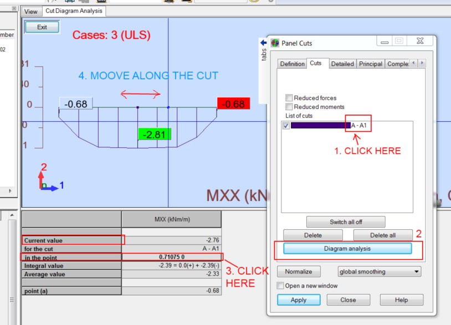
Task: Click the point (a) value -0.68
Action: point(172,291)
